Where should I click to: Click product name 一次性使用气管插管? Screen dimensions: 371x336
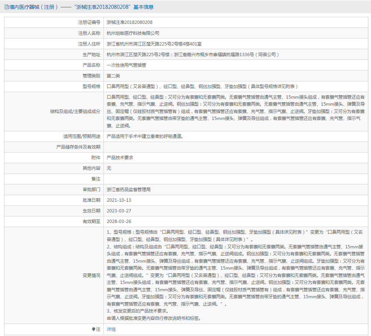pyautogui.click(x=126, y=65)
